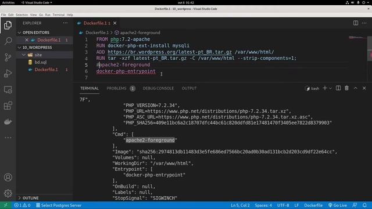
Task: Open the Explorer view in activity bar
Action: [8, 25]
